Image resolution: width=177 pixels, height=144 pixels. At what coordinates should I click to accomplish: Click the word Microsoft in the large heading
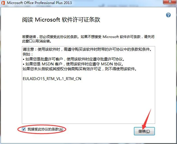[47, 20]
